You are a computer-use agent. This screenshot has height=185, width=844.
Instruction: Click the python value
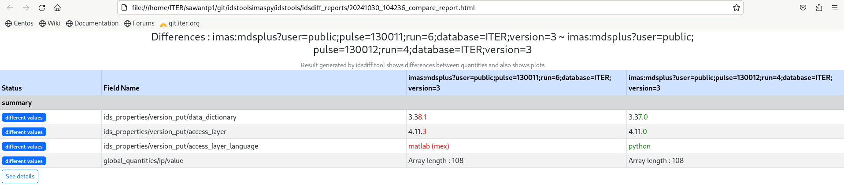640,146
